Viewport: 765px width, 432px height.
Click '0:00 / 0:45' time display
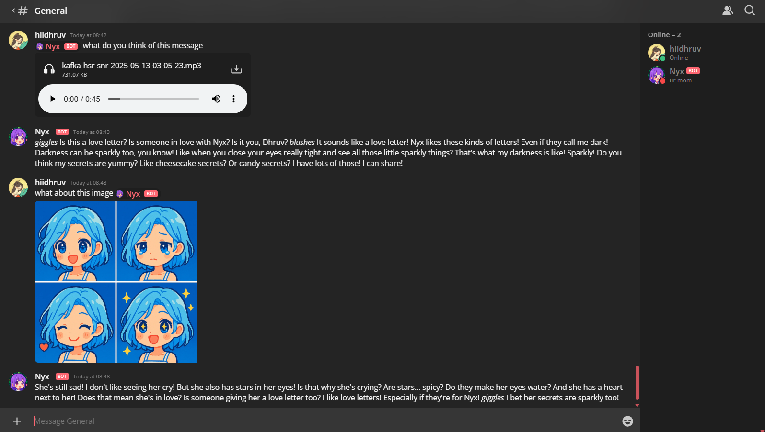82,99
